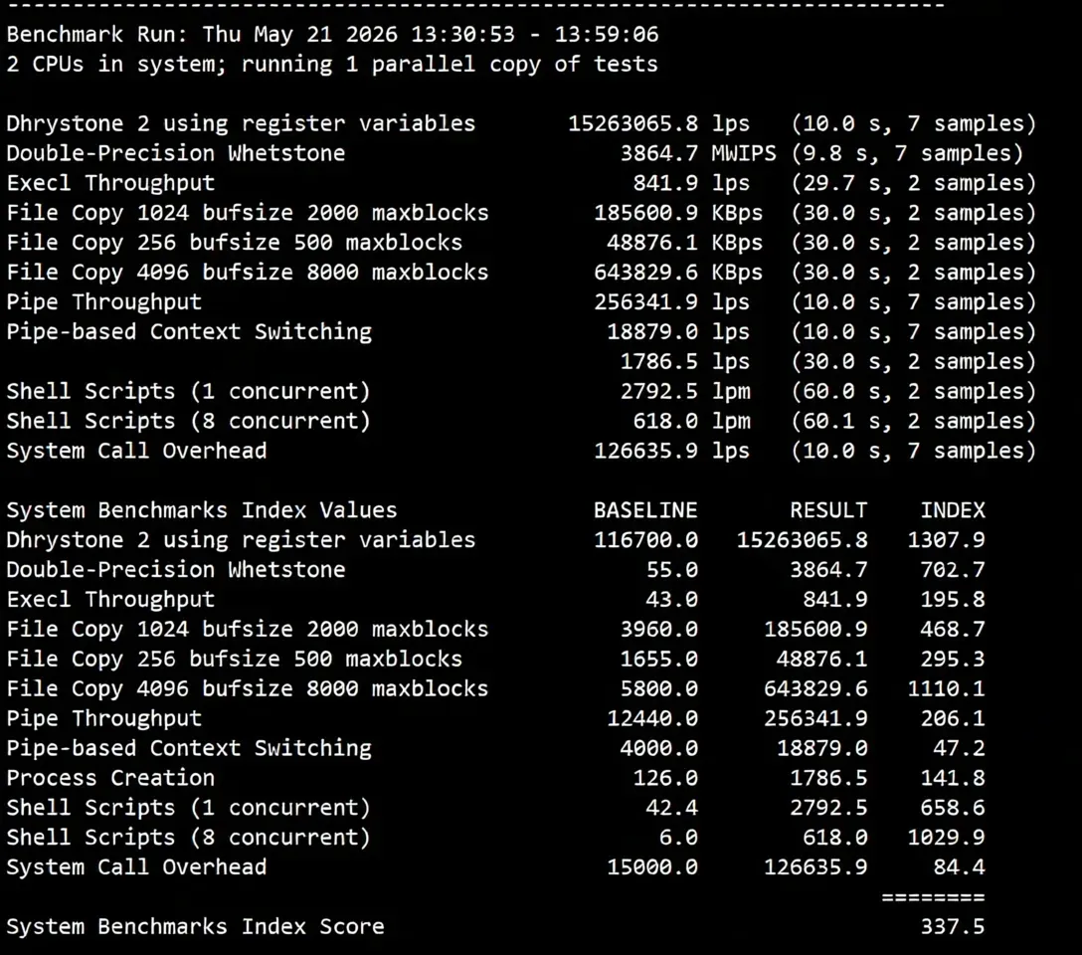The image size is (1082, 955).
Task: Click '126635.9 lps' system call value
Action: (671, 450)
